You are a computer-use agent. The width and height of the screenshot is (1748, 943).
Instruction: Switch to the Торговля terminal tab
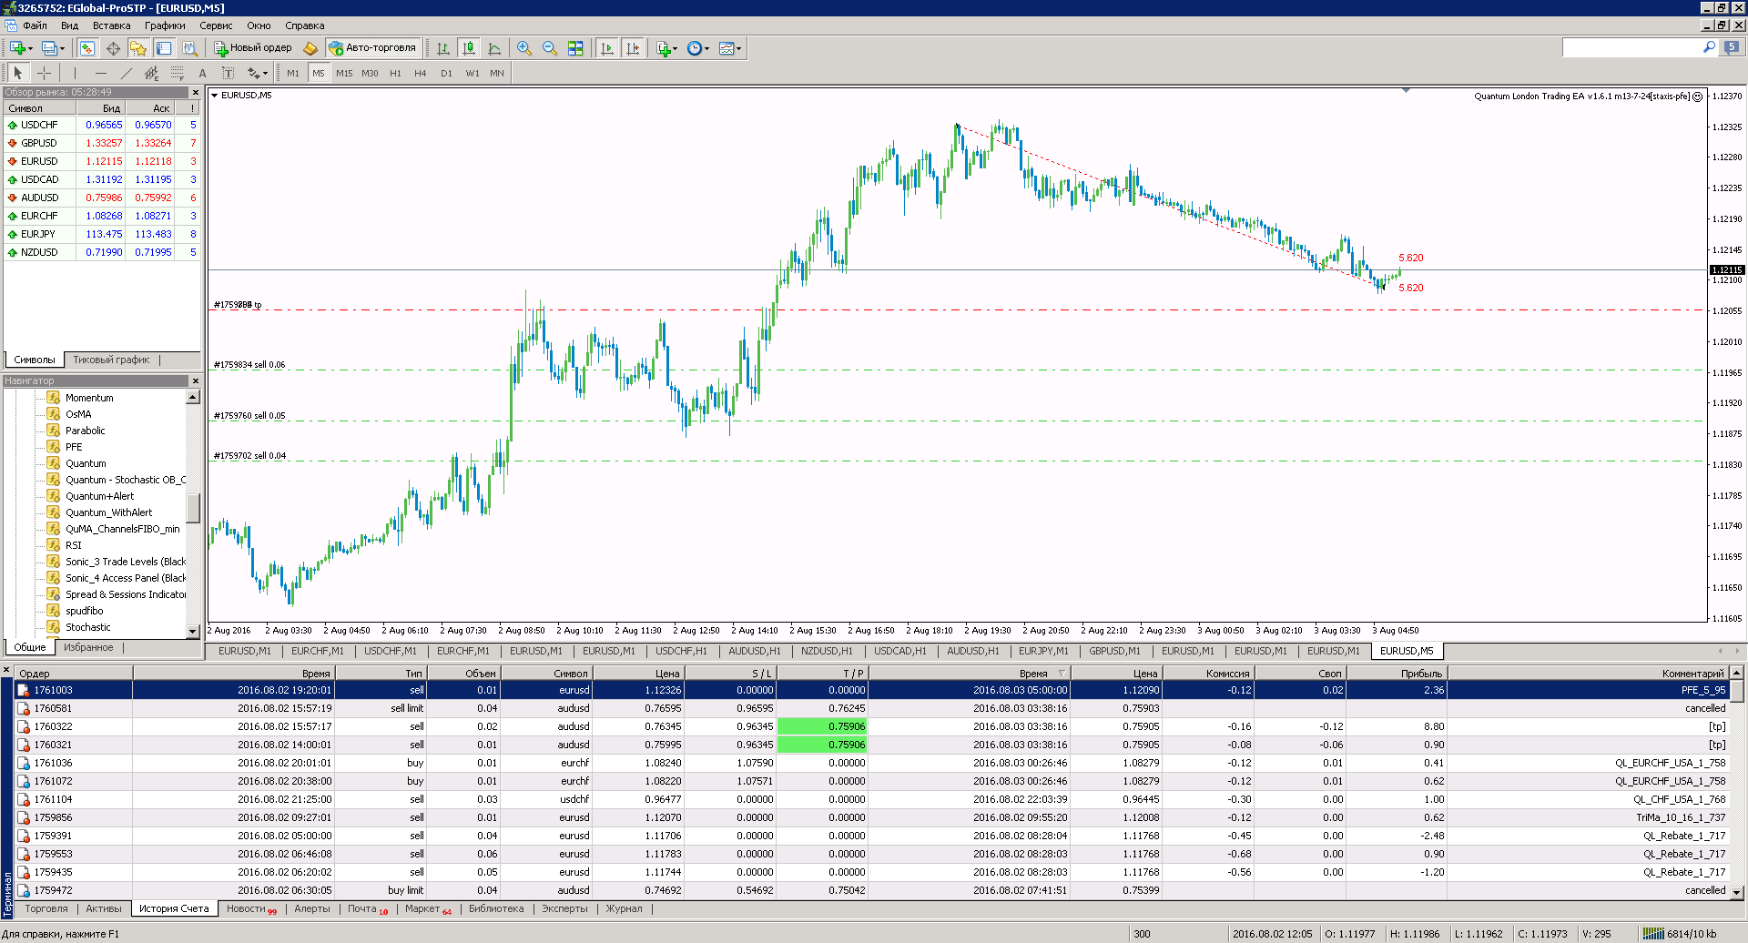[x=46, y=908]
